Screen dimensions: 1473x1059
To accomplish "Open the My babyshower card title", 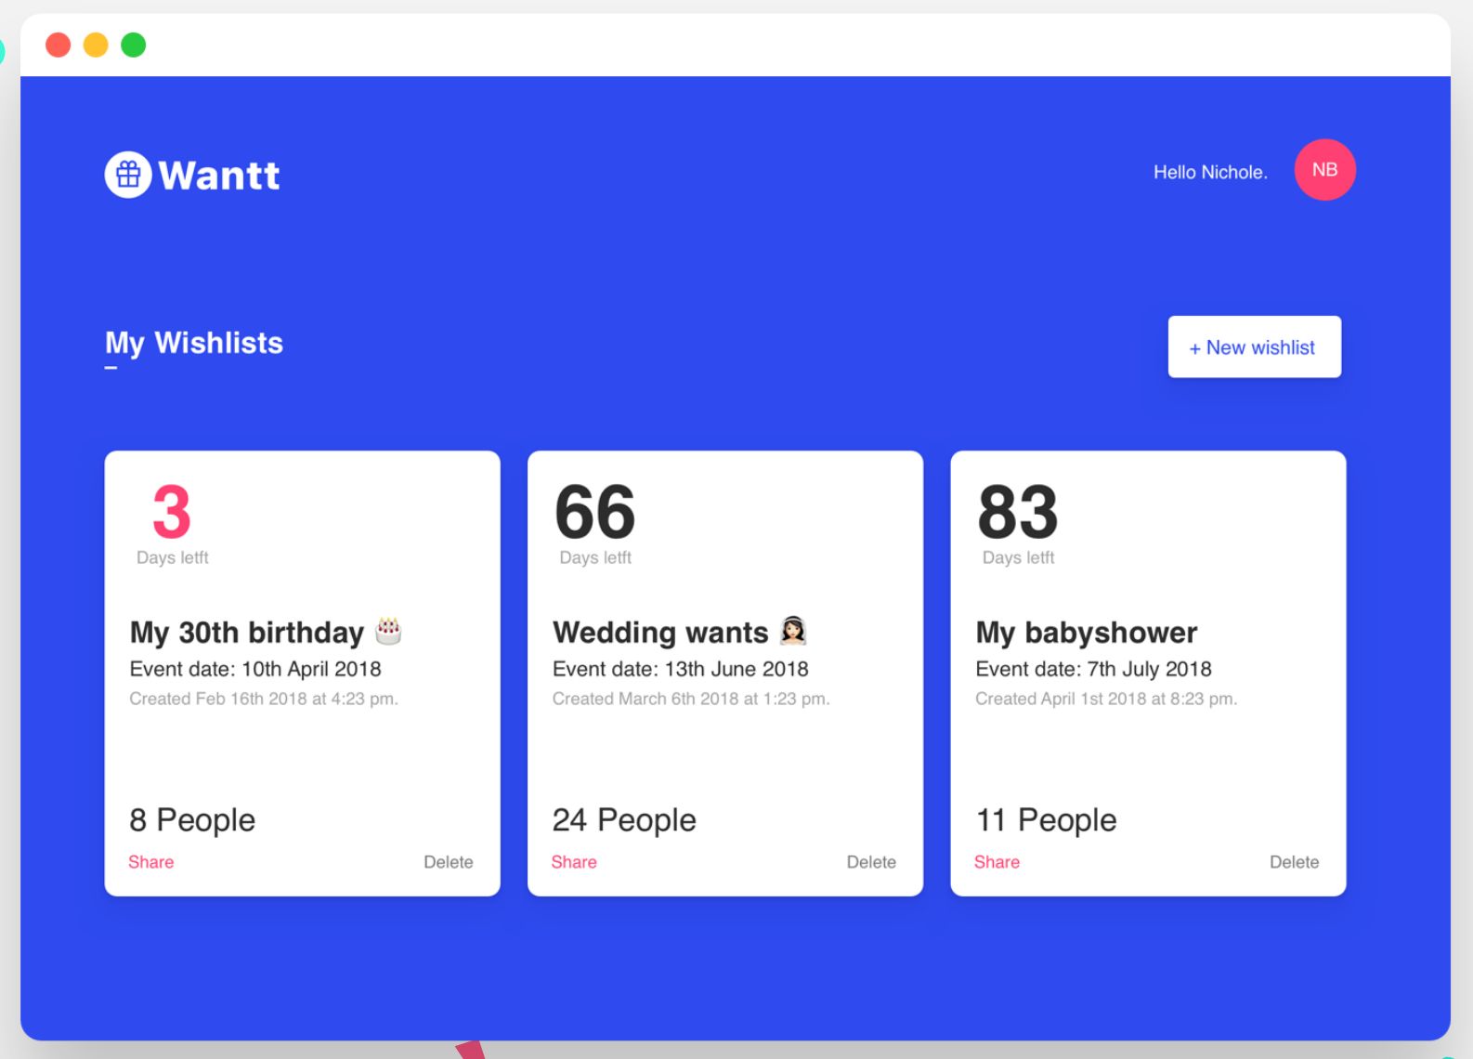I will pos(1087,633).
